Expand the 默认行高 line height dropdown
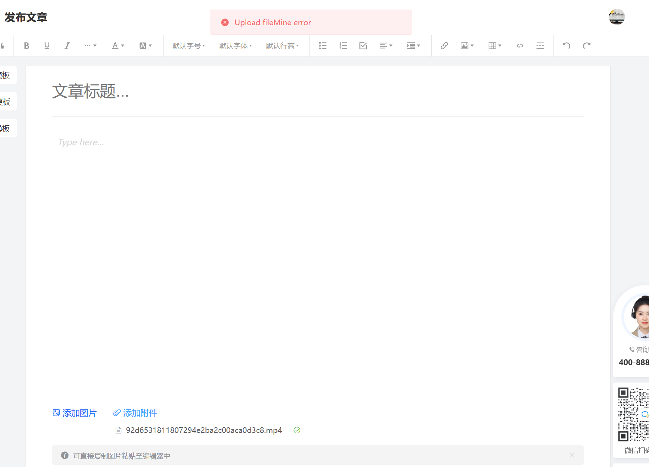 (x=282, y=46)
